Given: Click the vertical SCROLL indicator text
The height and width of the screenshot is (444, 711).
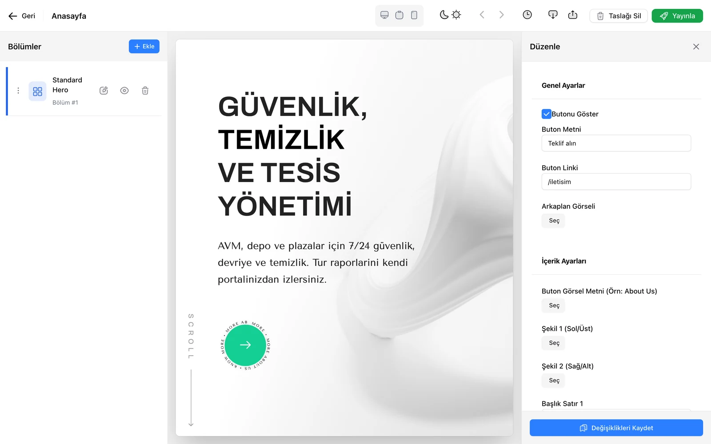Looking at the screenshot, I should click(x=191, y=336).
